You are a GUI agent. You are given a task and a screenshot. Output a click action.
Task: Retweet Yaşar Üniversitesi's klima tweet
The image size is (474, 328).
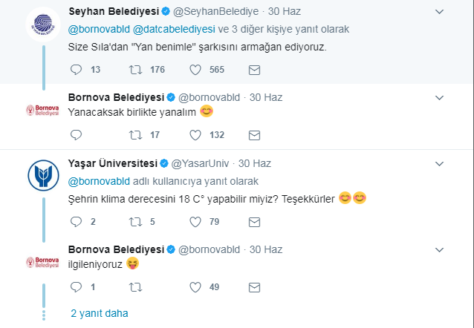(x=135, y=222)
